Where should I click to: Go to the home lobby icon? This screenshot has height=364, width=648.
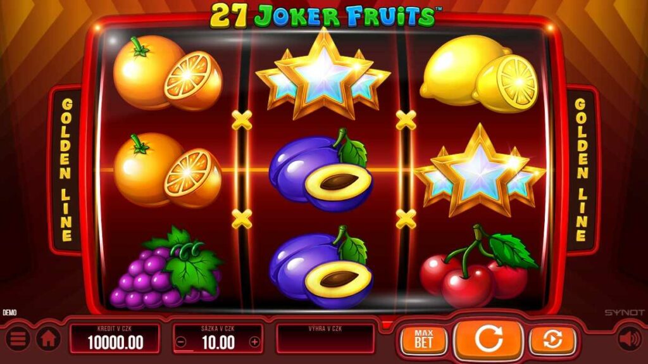click(48, 339)
